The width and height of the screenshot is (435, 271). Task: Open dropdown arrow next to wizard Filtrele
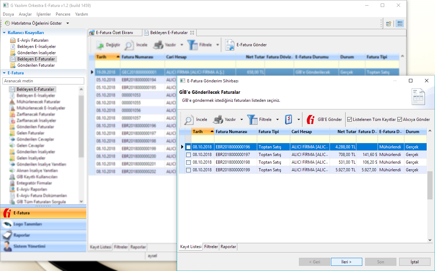coord(277,120)
